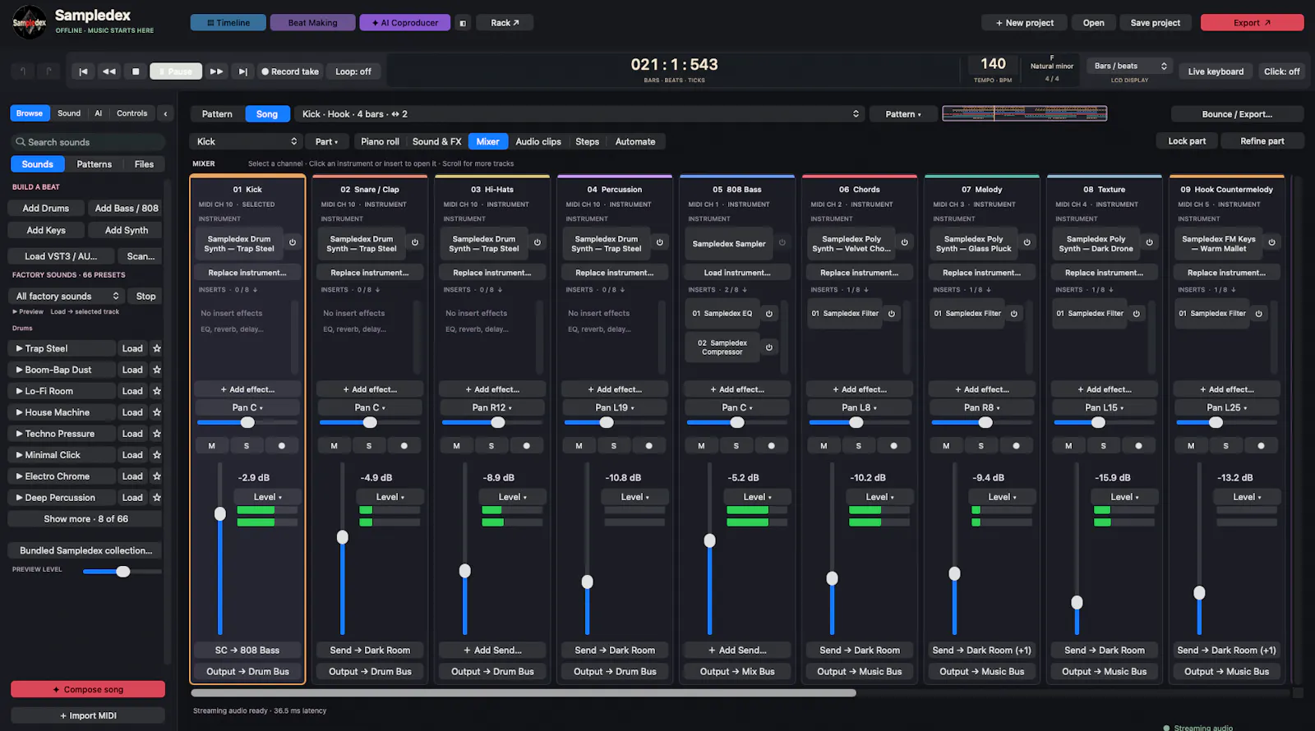Image resolution: width=1315 pixels, height=731 pixels.
Task: Click the skip-to-end transport icon
Action: point(242,71)
